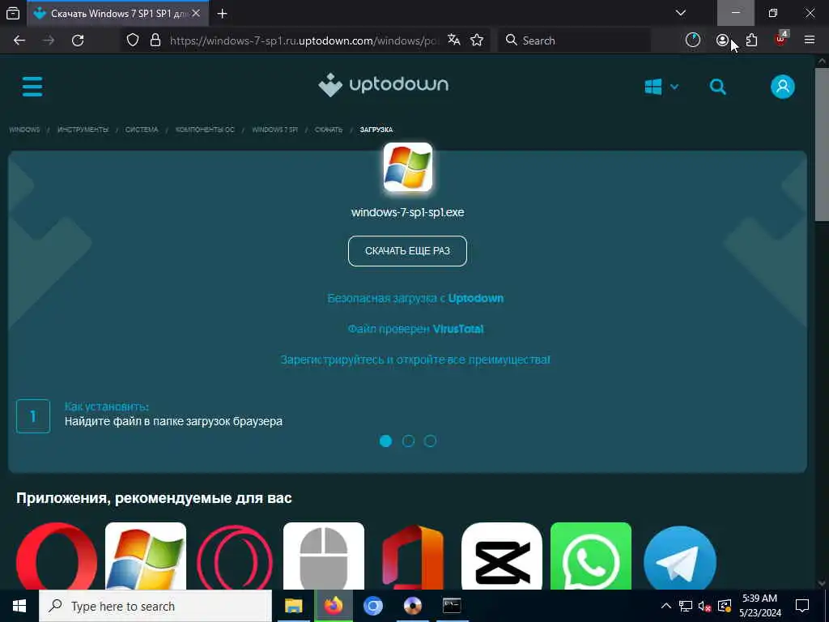This screenshot has width=829, height=622.
Task: Open the Файл проверен VirusTotal link
Action: tap(415, 329)
